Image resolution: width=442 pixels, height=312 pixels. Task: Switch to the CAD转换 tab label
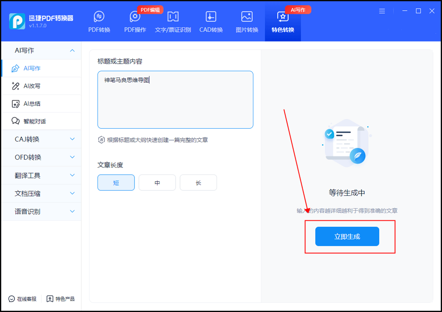[x=211, y=30]
